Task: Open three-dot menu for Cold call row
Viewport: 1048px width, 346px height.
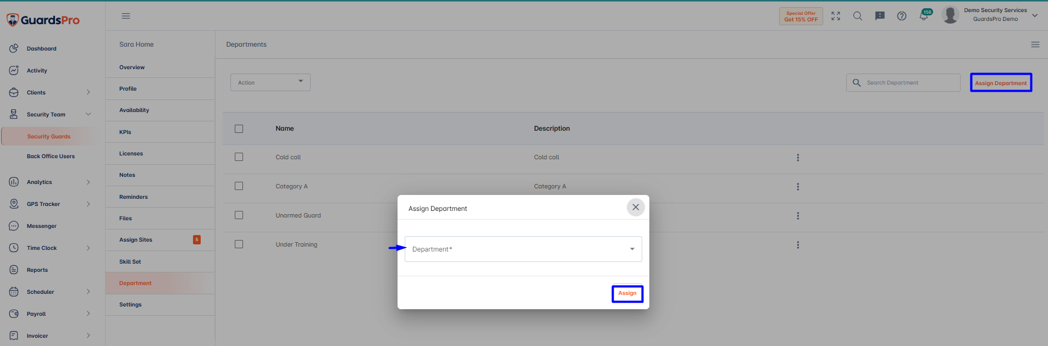Action: (798, 158)
